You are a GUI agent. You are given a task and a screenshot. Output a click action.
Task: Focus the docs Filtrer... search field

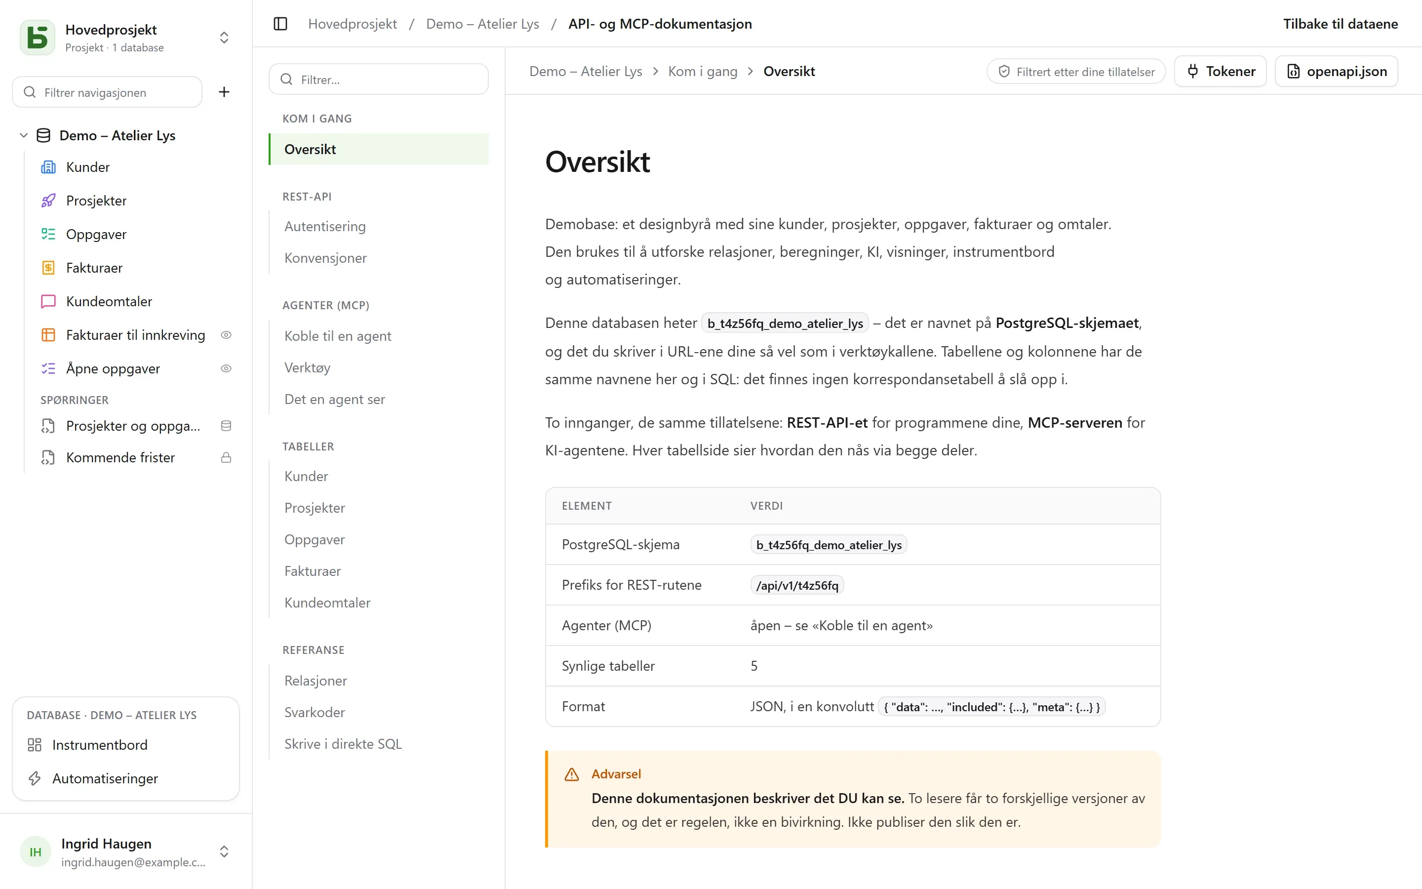click(x=378, y=79)
